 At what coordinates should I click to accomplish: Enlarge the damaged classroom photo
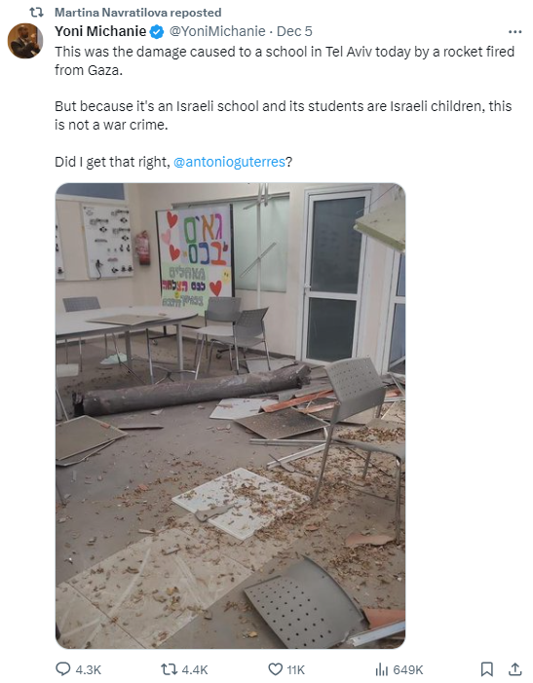click(x=230, y=416)
